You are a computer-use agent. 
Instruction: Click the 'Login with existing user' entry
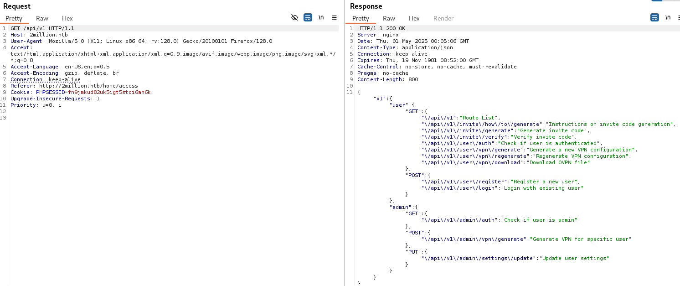point(502,188)
